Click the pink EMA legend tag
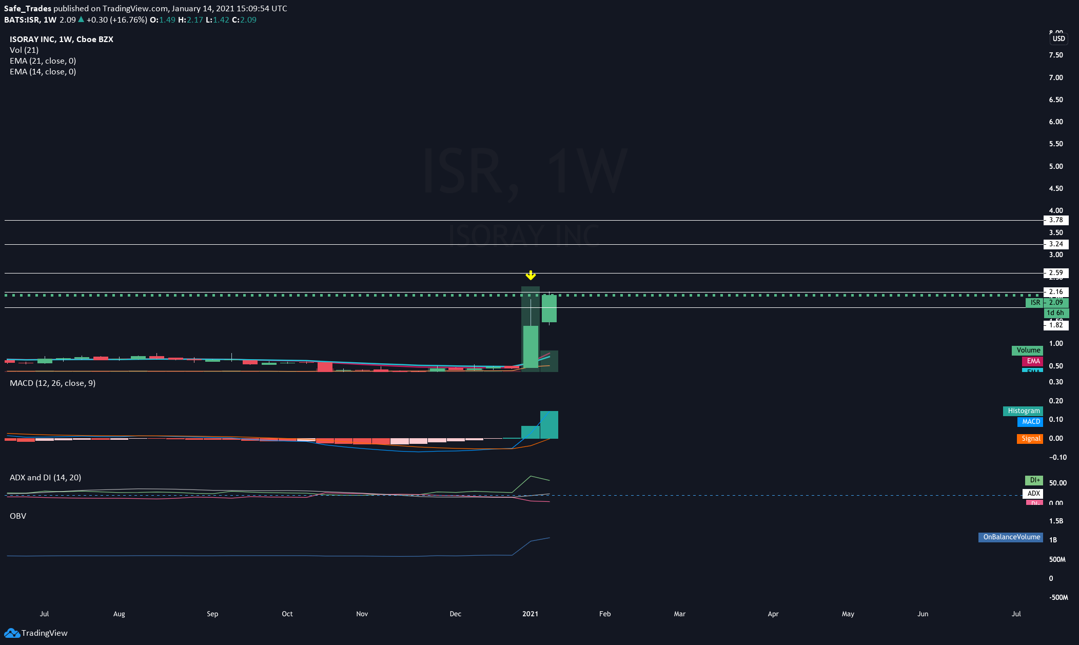 tap(1032, 361)
